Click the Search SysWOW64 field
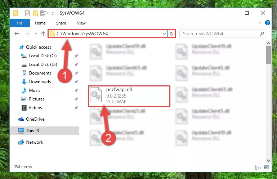Image resolution: width=277 pixels, height=179 pixels. [x=223, y=33]
